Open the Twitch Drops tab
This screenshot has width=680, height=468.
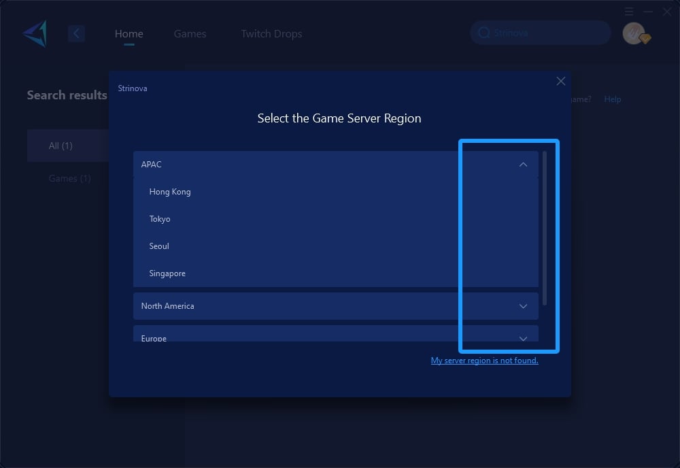(x=271, y=33)
